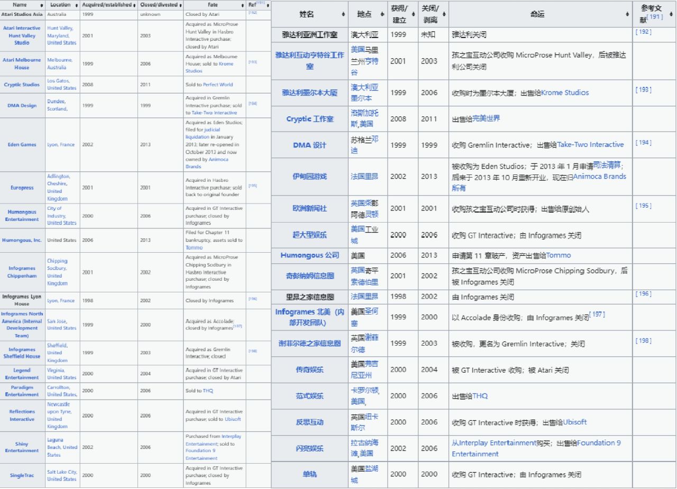Follow Ubisoft link in English table
Screen dimensions: 677x489
(x=233, y=419)
